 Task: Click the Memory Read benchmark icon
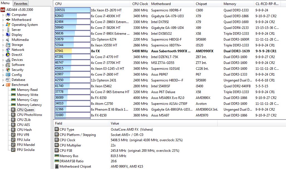(13, 90)
